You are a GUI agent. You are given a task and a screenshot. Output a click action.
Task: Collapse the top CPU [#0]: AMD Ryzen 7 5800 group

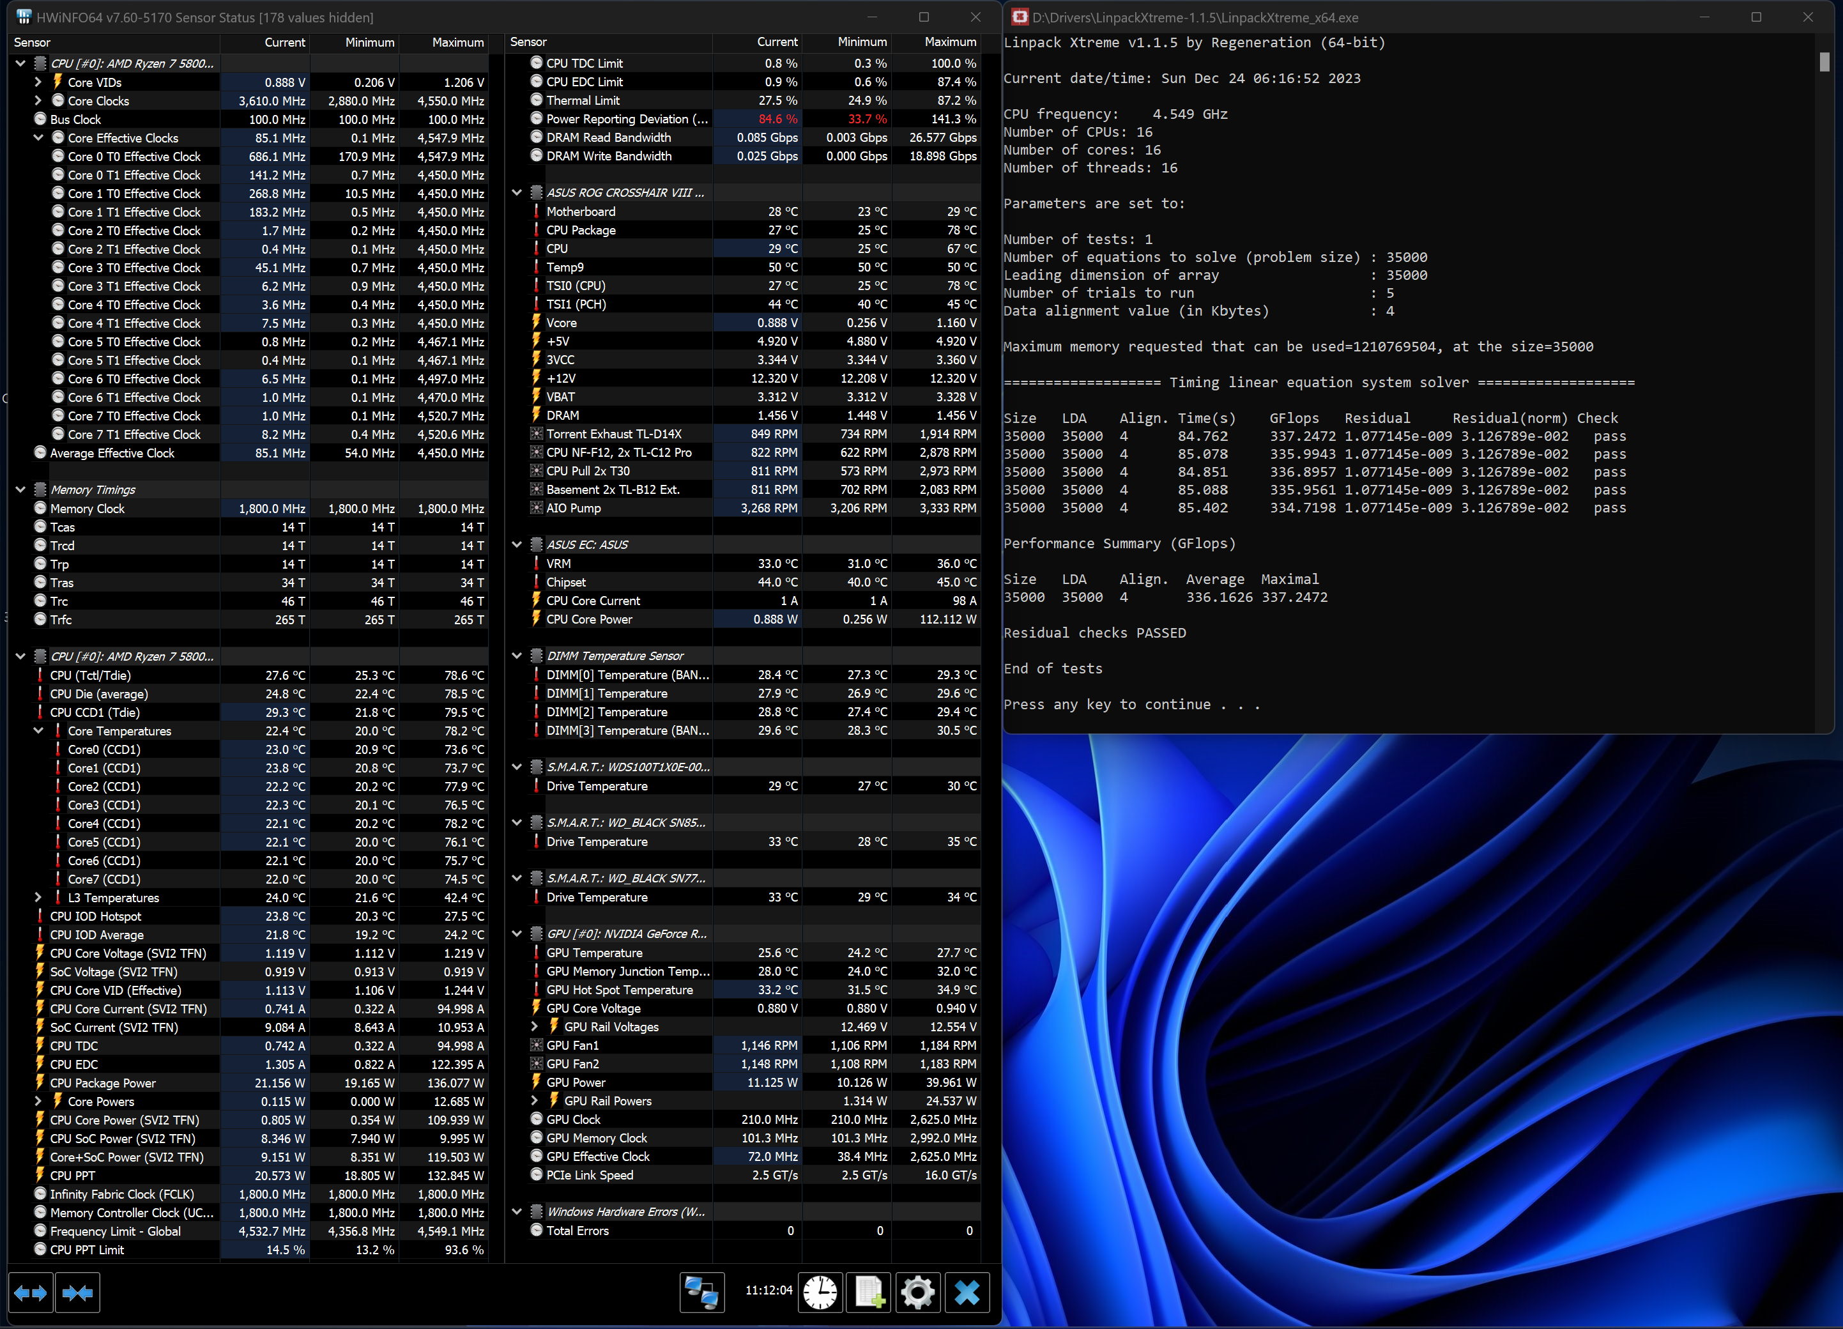click(x=20, y=63)
